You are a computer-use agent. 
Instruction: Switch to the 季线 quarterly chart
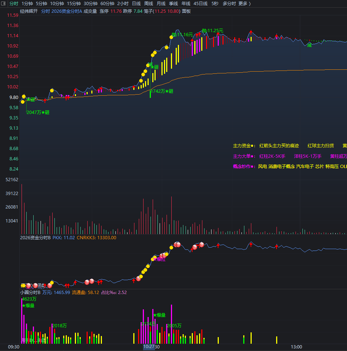pyautogui.click(x=173, y=4)
